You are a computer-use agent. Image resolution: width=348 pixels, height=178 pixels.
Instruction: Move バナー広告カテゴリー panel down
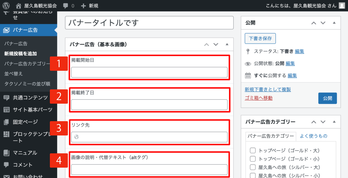click(323, 122)
